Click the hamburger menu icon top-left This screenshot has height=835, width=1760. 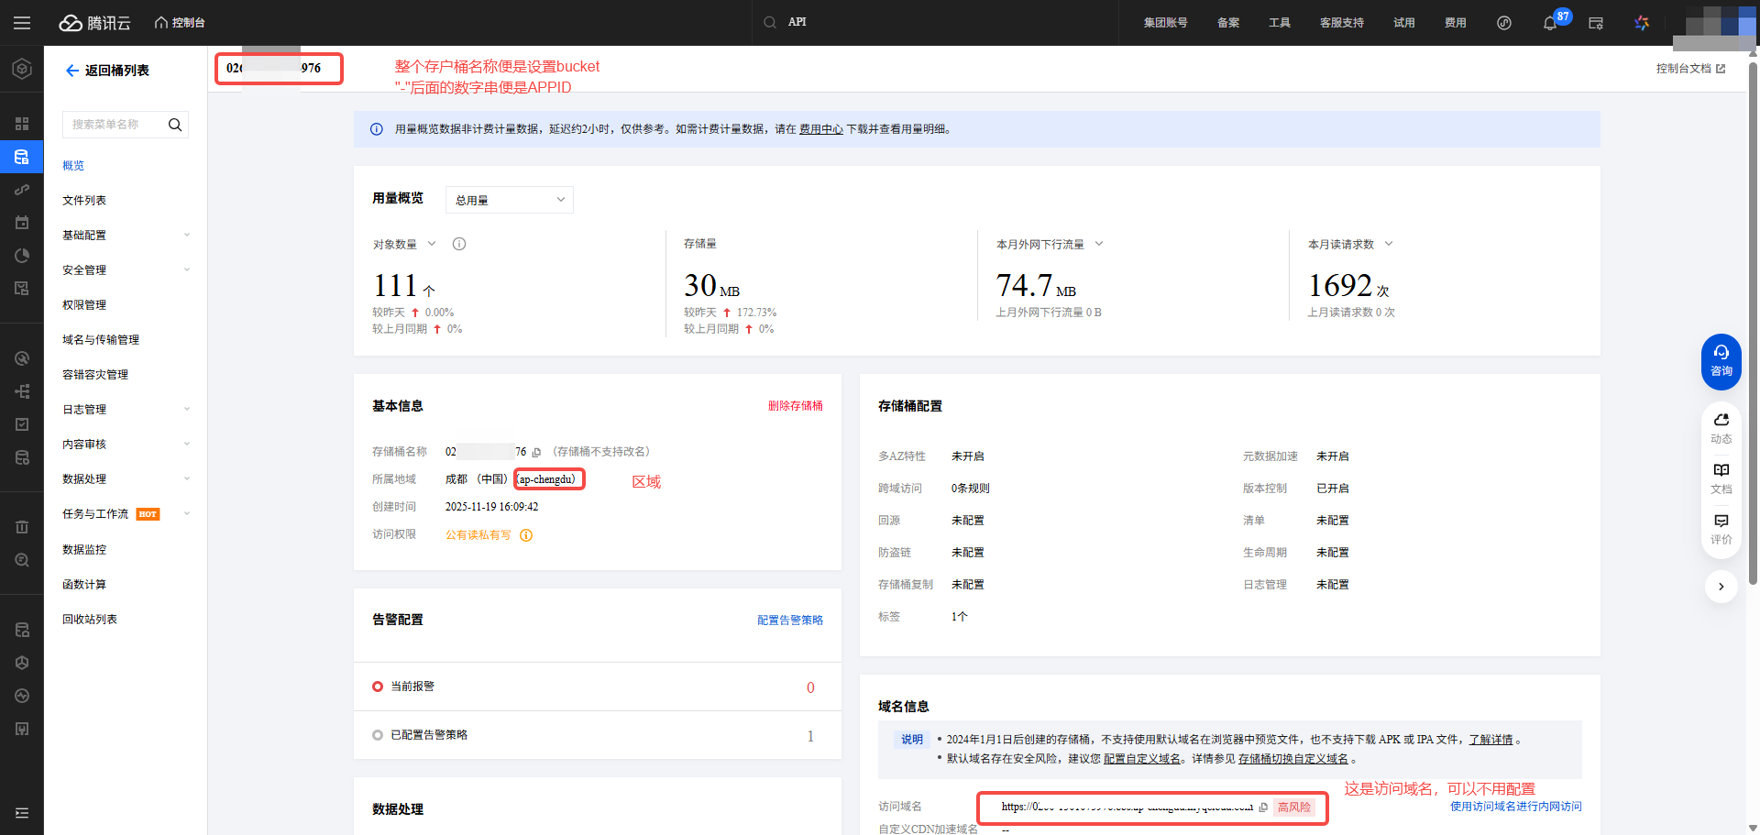[x=22, y=23]
